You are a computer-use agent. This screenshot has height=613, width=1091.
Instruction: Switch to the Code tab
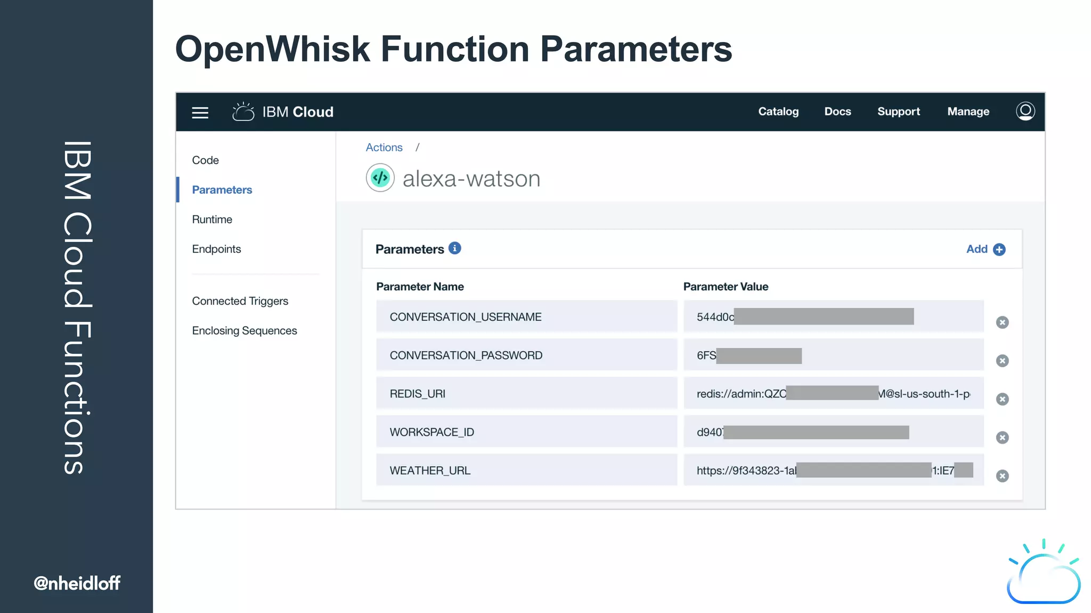tap(205, 160)
